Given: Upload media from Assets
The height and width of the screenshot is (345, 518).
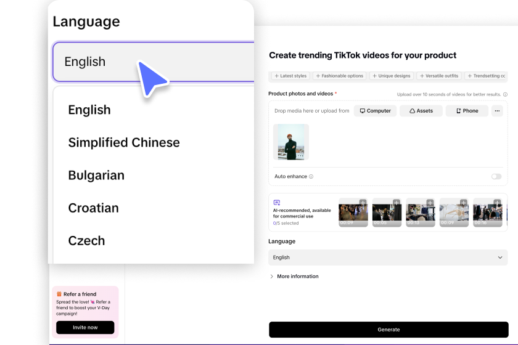Looking at the screenshot, I should [x=421, y=111].
